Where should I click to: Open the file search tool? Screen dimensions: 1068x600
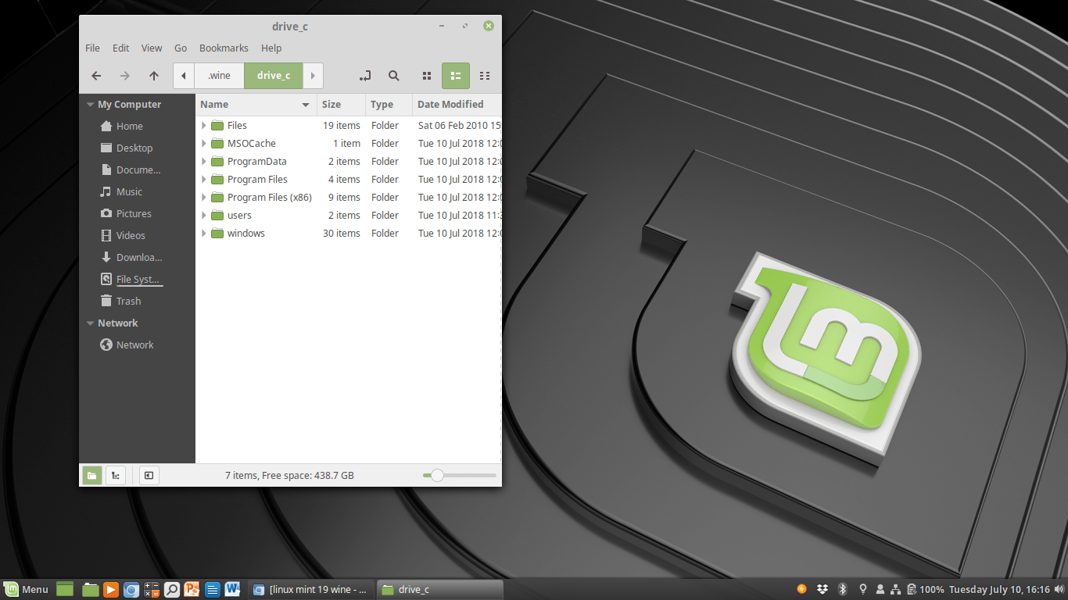(394, 76)
